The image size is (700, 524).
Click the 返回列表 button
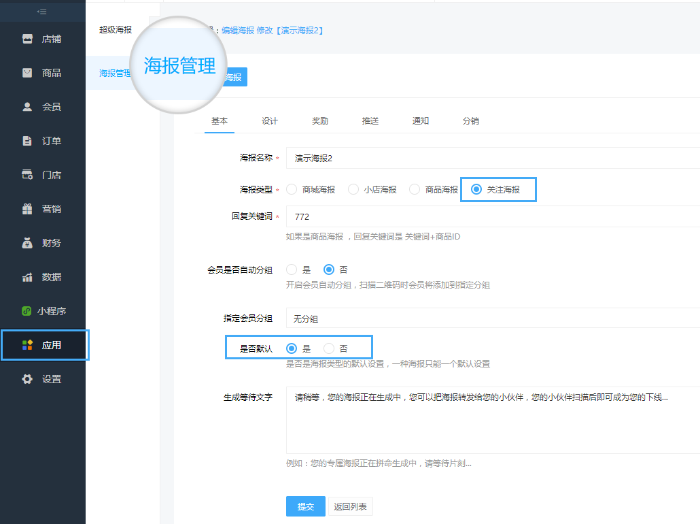click(351, 506)
